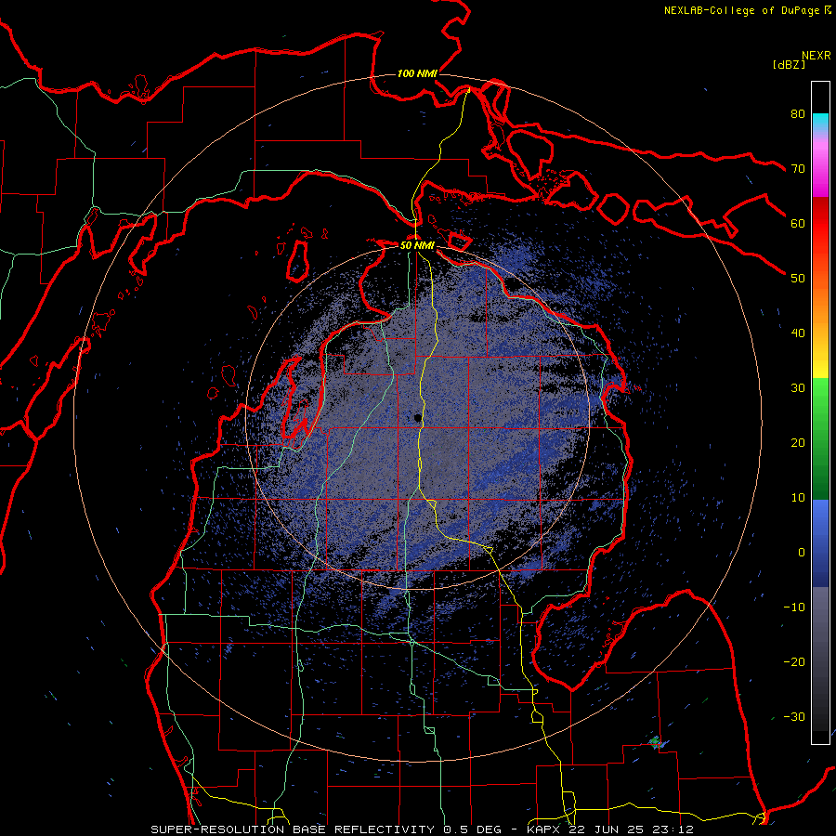Click the 30 value on the dBZ scale

pos(798,388)
